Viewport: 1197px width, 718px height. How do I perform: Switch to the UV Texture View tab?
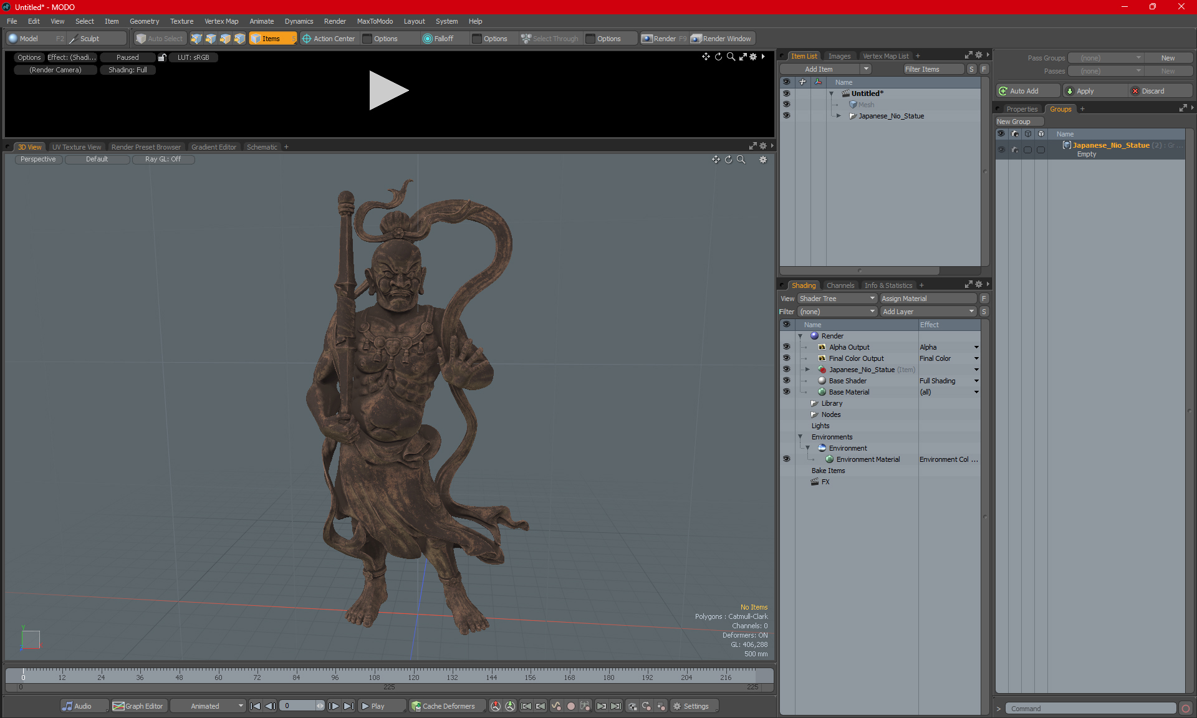(77, 147)
